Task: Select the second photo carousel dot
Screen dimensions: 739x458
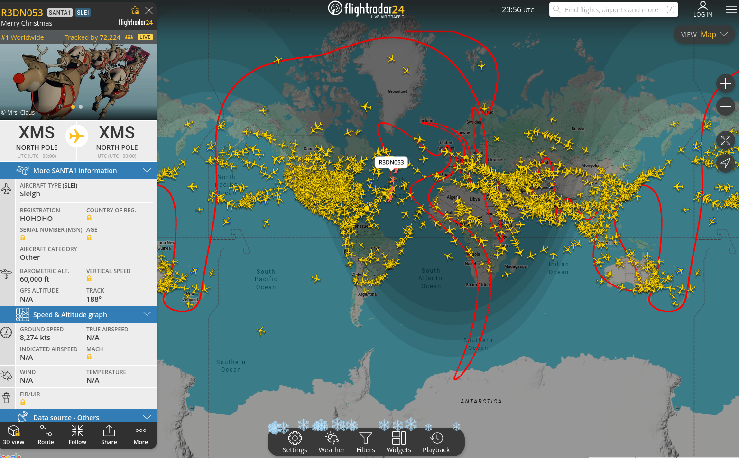Action: coord(81,107)
